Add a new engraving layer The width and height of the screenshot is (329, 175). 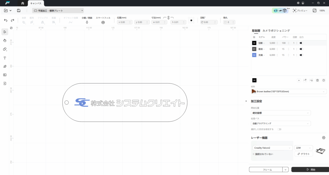tap(299, 80)
